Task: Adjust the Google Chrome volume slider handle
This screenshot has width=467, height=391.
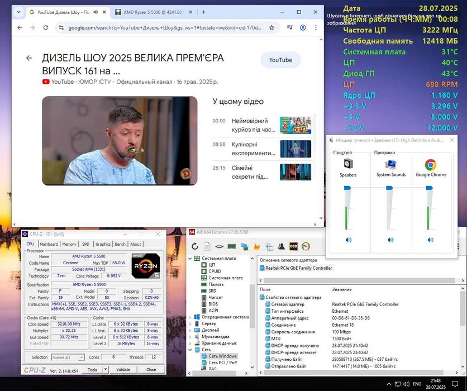Action: 429,188
